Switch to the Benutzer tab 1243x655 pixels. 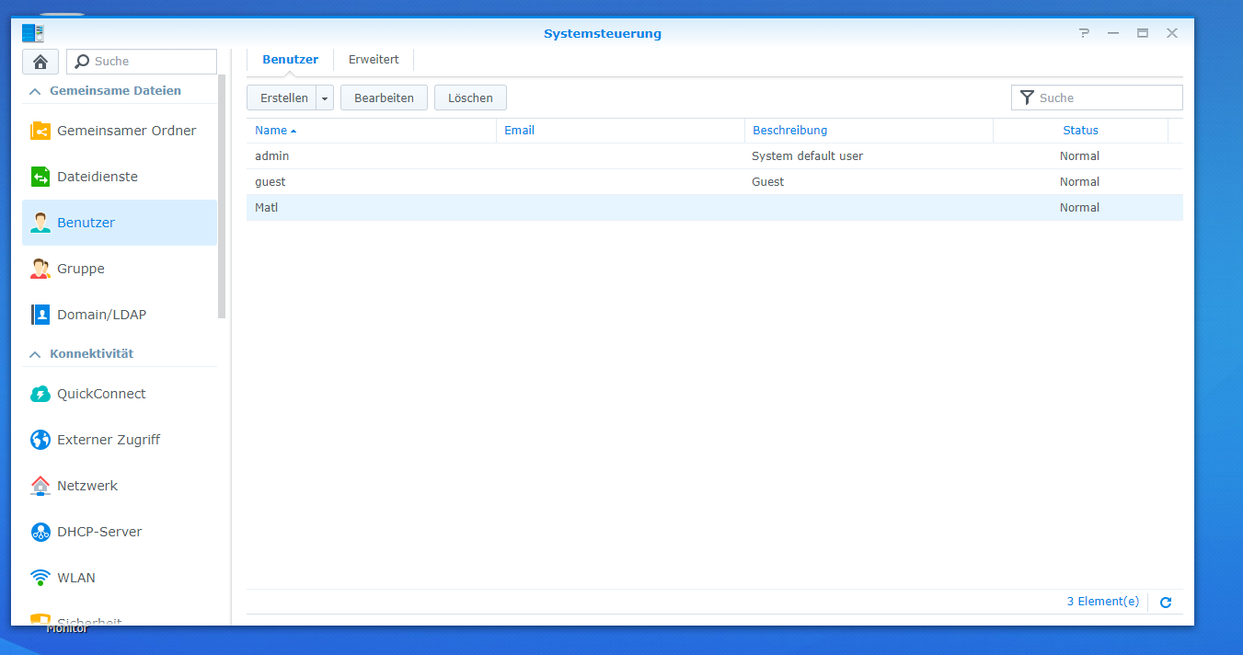pos(291,60)
